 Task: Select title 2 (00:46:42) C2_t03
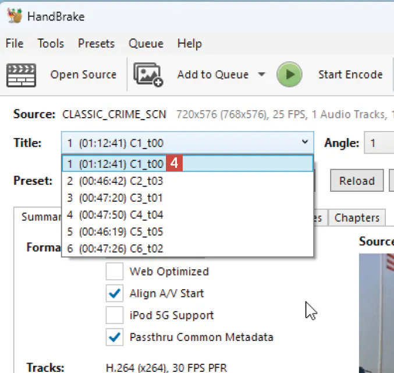(115, 181)
